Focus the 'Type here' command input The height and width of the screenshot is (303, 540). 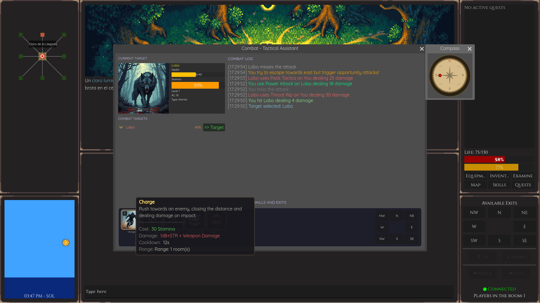point(269,291)
